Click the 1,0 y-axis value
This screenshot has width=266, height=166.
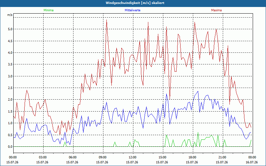(x=10, y=123)
